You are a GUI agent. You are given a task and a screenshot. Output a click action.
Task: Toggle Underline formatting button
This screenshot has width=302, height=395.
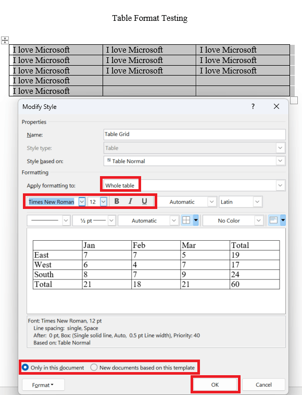[x=144, y=201]
